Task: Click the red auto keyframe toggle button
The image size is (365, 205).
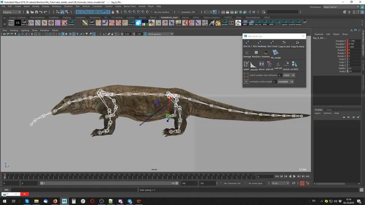Action: tap(302, 183)
